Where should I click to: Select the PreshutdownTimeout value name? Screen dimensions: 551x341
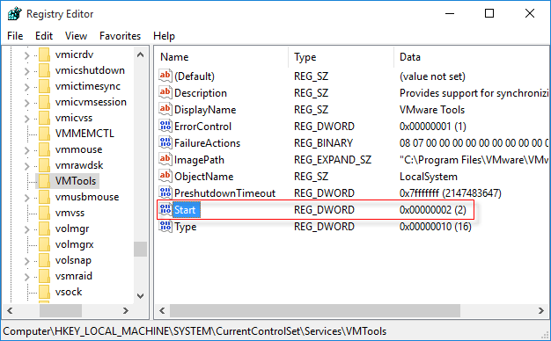tap(225, 193)
